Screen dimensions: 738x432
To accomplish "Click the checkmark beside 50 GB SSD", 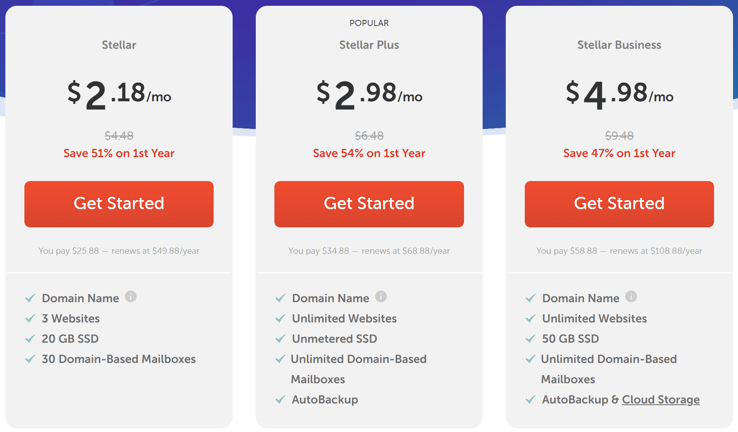I will (x=531, y=339).
